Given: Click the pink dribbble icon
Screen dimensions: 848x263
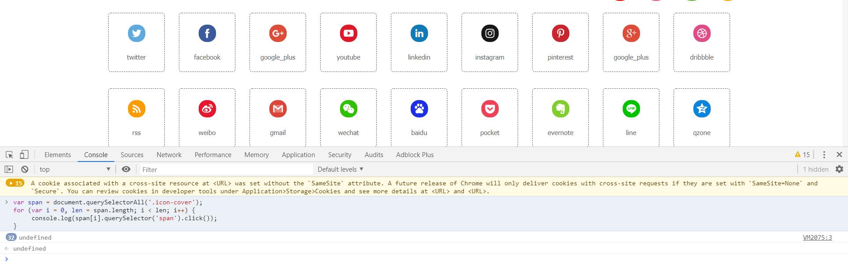Looking at the screenshot, I should point(702,33).
